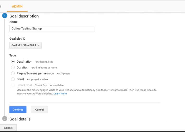
Task: Click the Goal description section heading
Action: click(24, 16)
